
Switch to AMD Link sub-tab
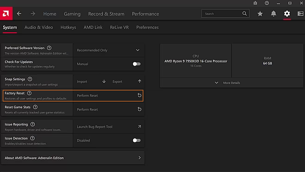point(93,27)
